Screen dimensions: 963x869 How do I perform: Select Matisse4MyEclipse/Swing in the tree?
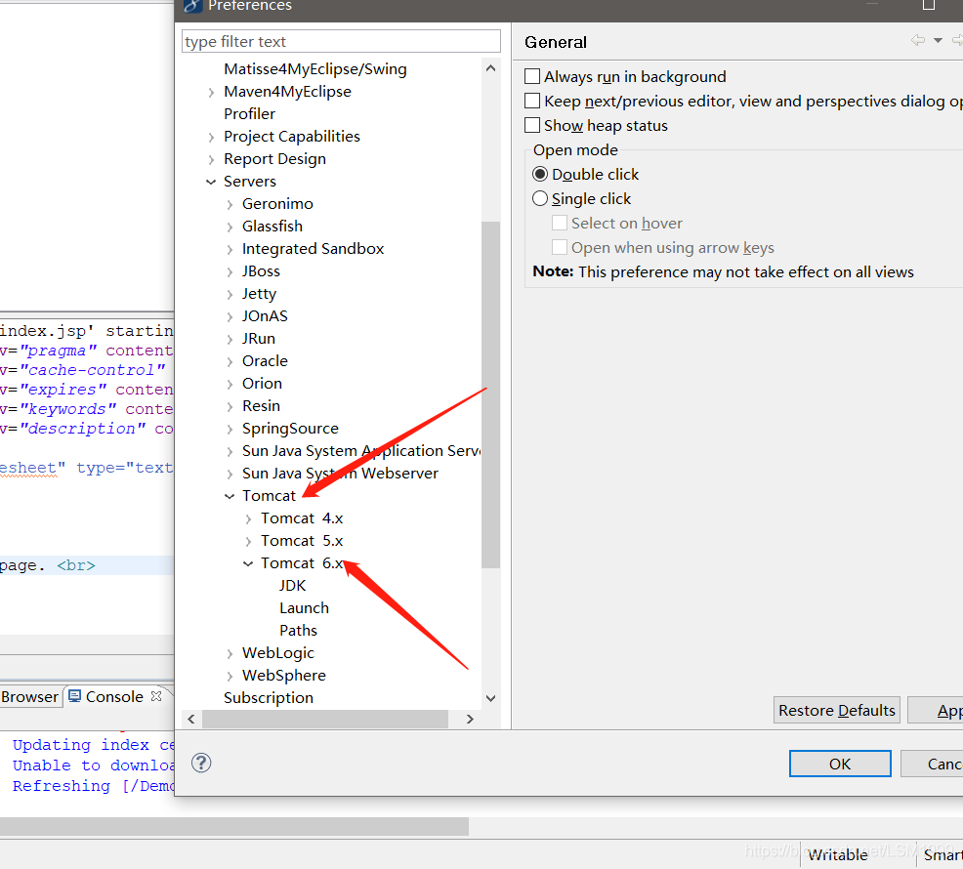315,68
